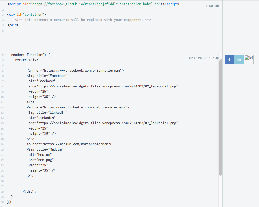Click the broken Medium image placeholder
The height and width of the screenshot is (207, 259).
point(249,59)
